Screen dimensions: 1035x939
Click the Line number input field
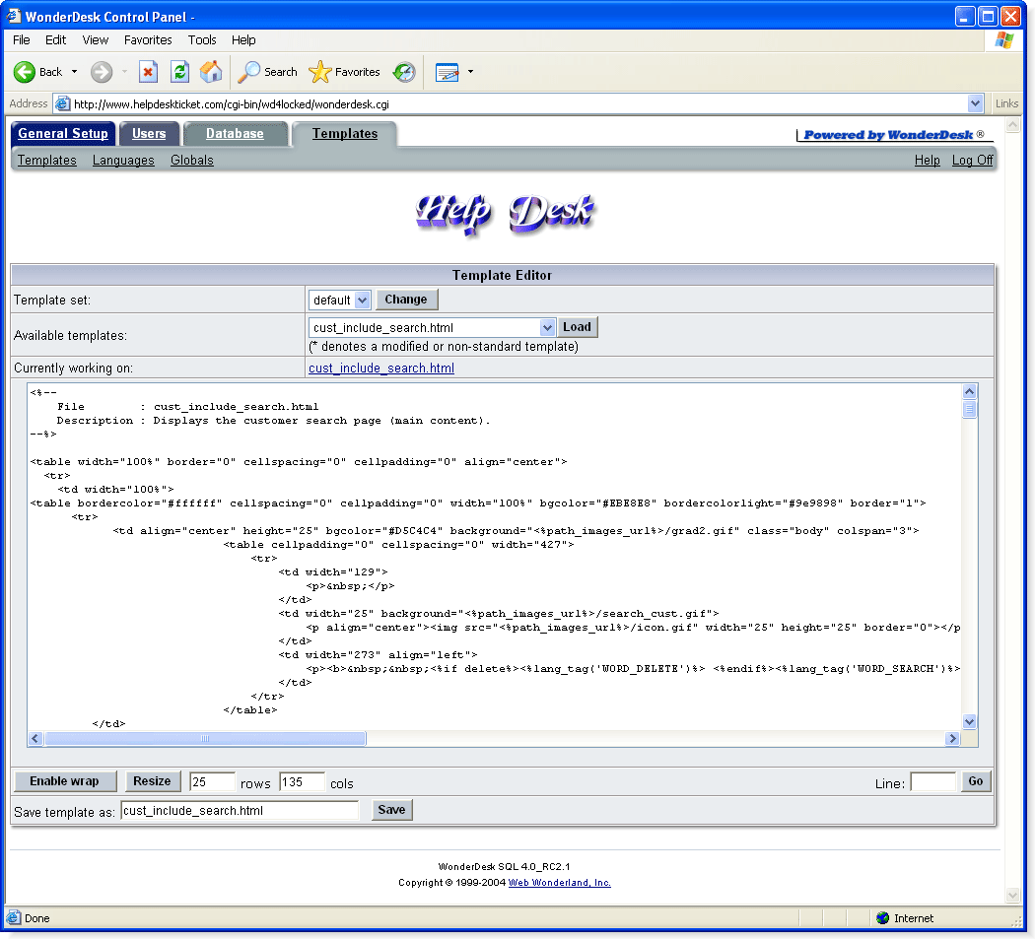[933, 782]
